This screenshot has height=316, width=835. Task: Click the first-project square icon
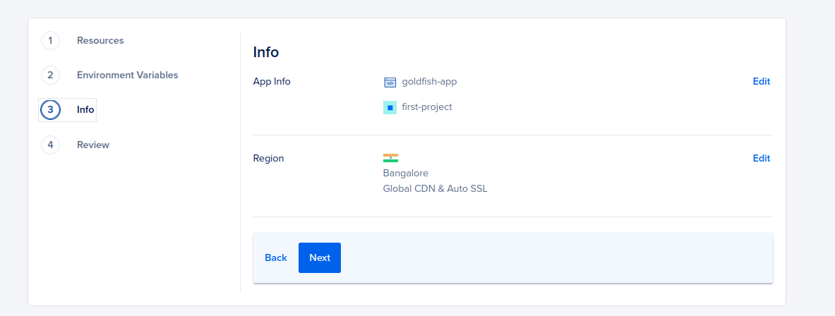(x=390, y=107)
